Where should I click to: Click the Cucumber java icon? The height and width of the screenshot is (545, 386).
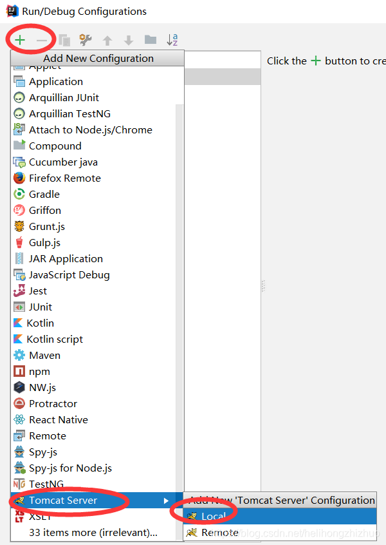pos(19,162)
